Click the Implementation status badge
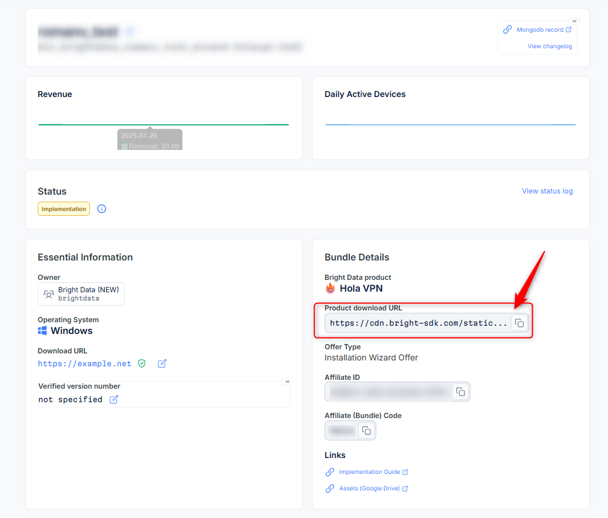This screenshot has height=518, width=608. click(x=64, y=209)
